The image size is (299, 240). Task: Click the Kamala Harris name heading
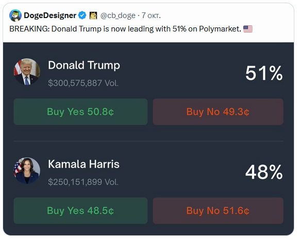click(x=84, y=164)
